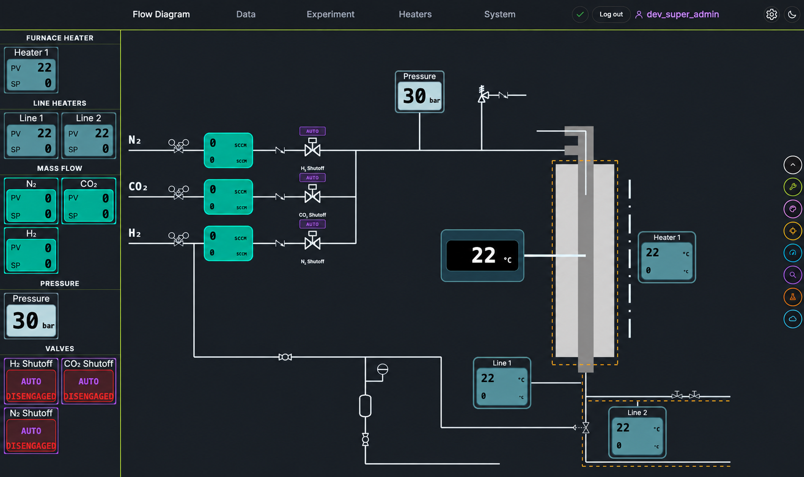Click the sidebar Pressure 30 bar card
Viewport: 804px width, 477px height.
point(31,316)
